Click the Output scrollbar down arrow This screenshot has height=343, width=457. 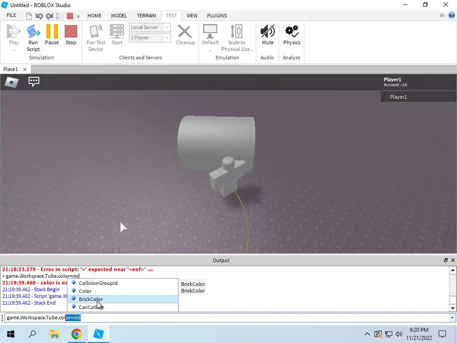(x=453, y=308)
